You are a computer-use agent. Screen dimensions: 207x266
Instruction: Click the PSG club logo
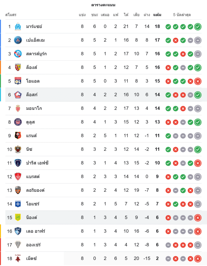[18, 40]
